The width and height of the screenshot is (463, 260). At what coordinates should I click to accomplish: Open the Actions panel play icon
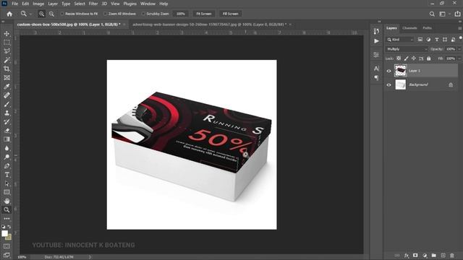[x=376, y=41]
